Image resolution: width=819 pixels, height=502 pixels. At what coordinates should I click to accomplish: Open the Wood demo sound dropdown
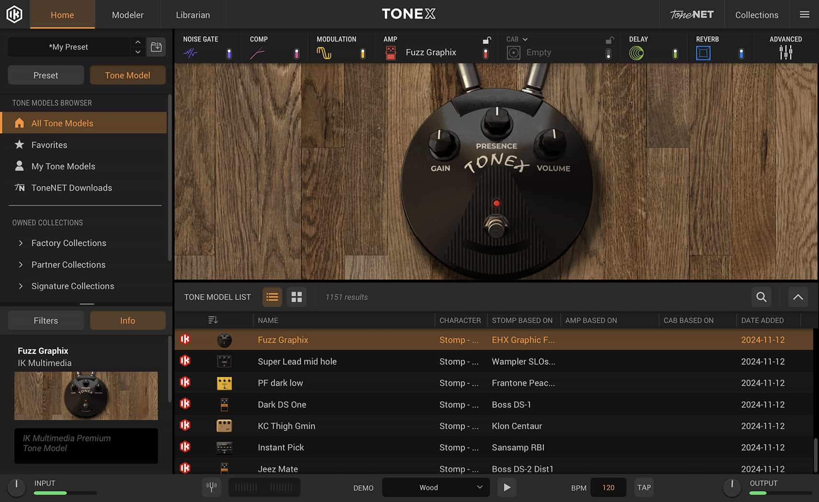[x=435, y=487]
